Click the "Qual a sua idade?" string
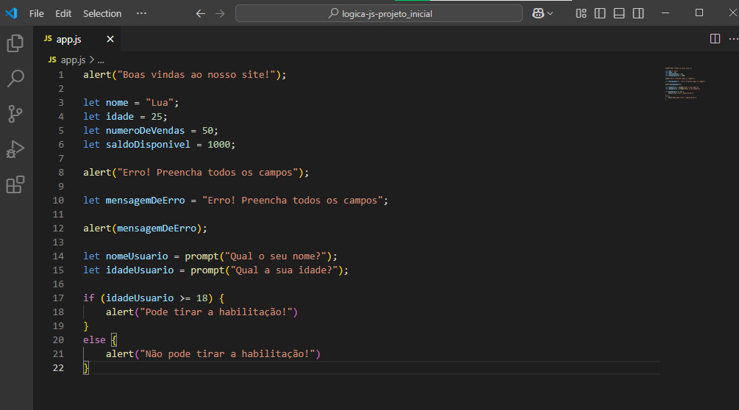739x410 pixels. pyautogui.click(x=284, y=270)
